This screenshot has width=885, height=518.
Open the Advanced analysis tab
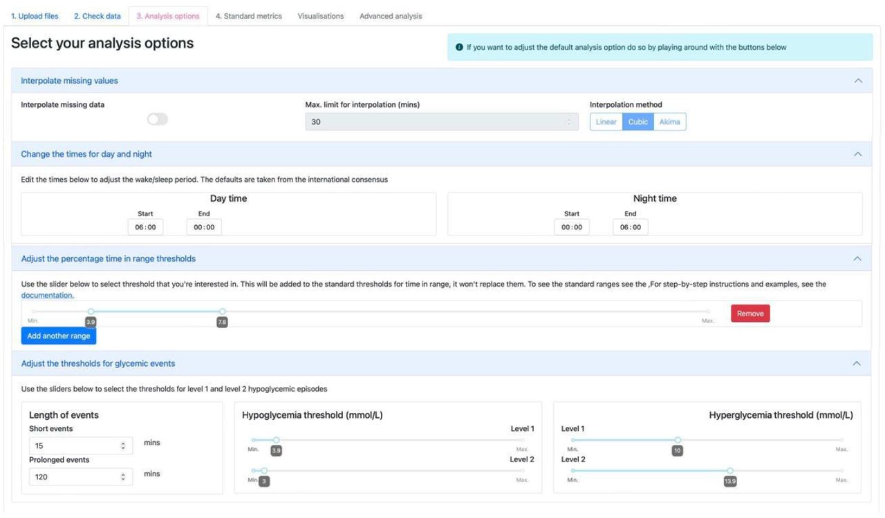(x=391, y=16)
